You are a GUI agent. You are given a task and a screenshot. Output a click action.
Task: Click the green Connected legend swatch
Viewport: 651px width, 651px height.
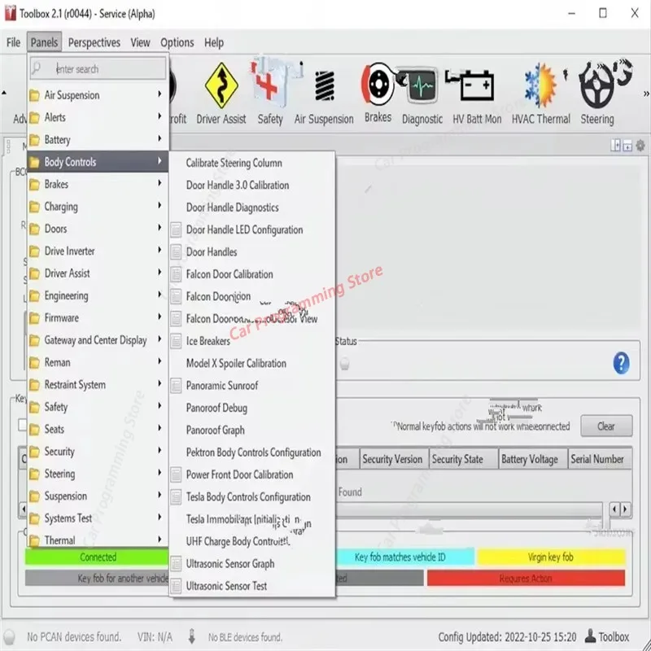[97, 557]
